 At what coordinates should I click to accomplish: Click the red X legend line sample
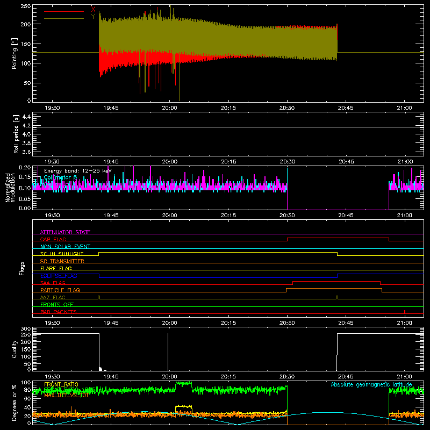pos(64,11)
